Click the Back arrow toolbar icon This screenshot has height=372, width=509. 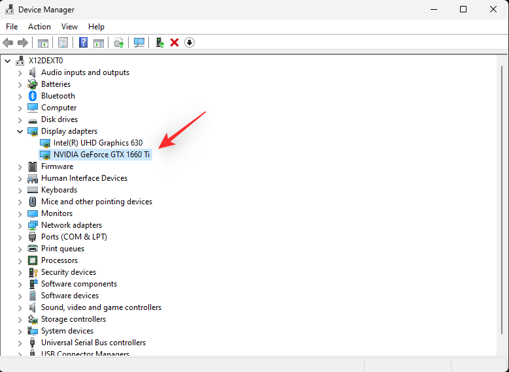point(8,42)
